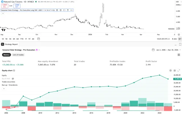
Task: Collapse the equity chart legend list
Action: point(4,89)
